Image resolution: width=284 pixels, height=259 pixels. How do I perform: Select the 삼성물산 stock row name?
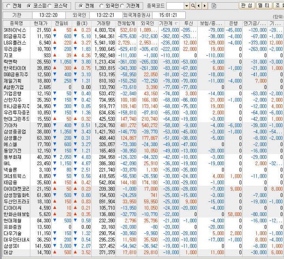[13, 138]
